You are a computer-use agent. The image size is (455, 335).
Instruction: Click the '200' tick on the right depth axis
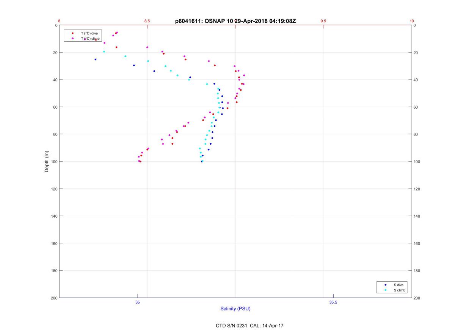[x=417, y=298]
